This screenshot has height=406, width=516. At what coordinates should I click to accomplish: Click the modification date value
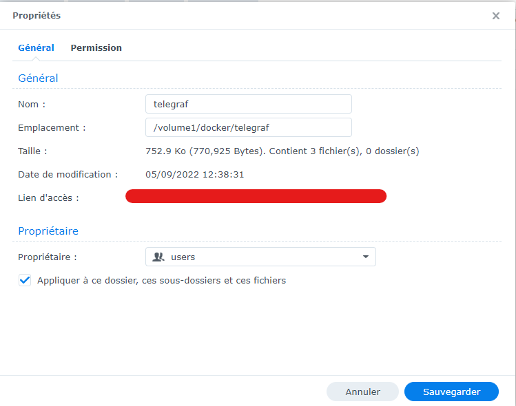coord(194,174)
